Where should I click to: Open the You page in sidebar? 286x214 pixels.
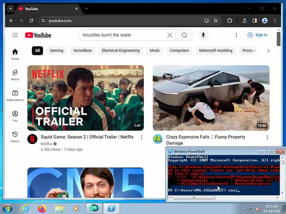coord(15,116)
